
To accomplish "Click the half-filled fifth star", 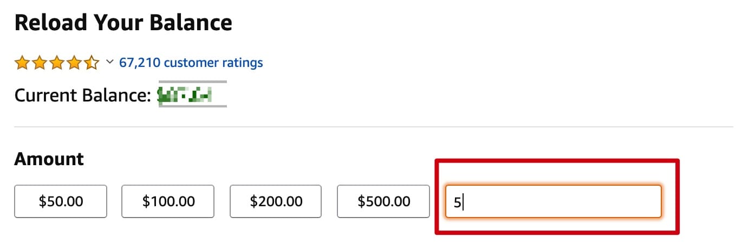I will [x=92, y=63].
